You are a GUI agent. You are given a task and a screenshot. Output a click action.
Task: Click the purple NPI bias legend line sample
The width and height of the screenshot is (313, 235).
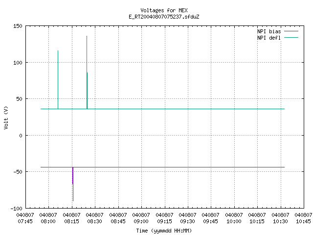pyautogui.click(x=291, y=31)
